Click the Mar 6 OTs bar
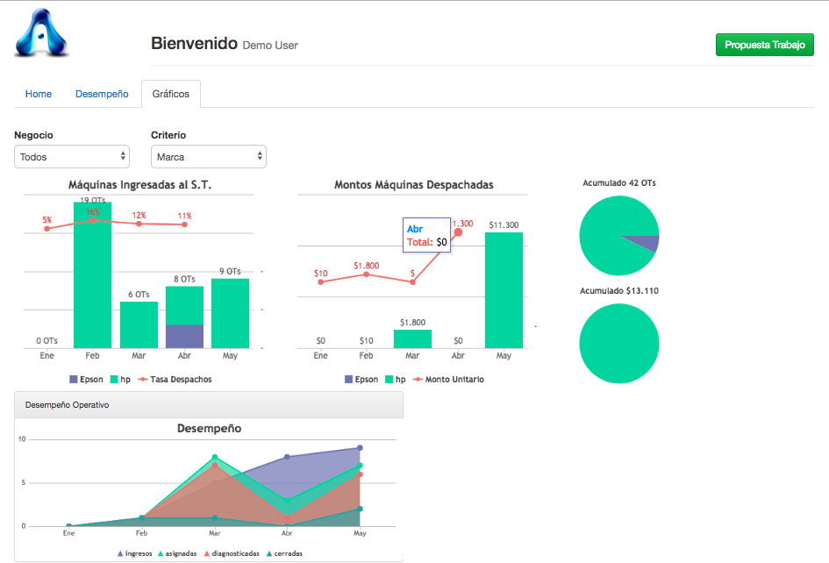Viewport: 829px width, 563px height. pyautogui.click(x=139, y=325)
